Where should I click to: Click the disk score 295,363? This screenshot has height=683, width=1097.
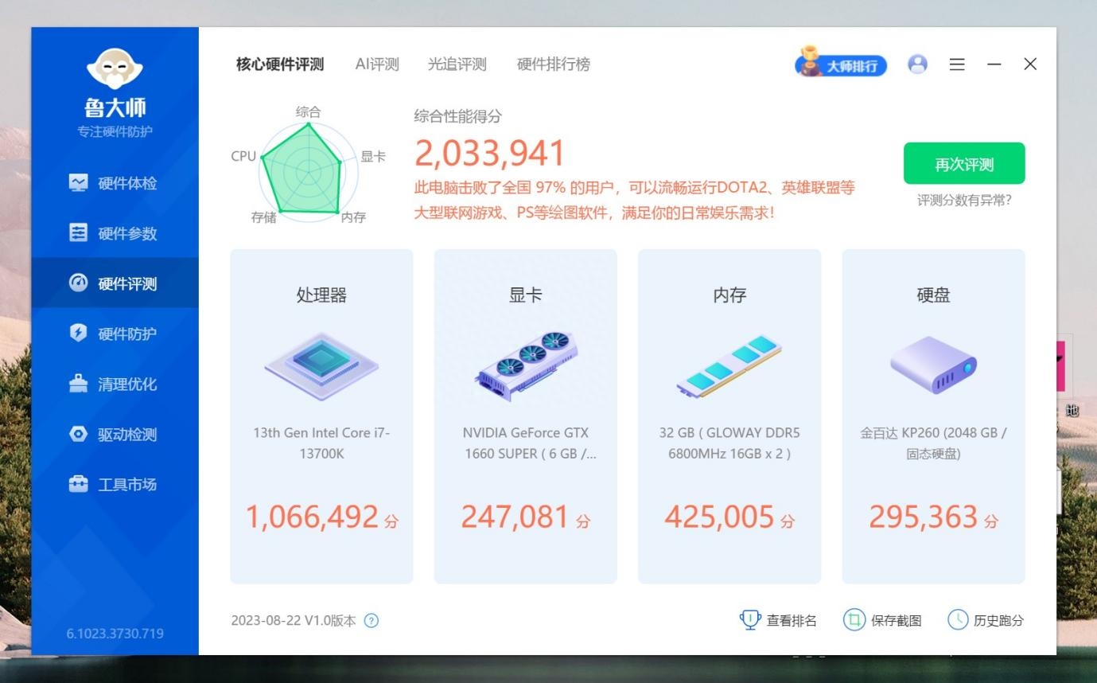[923, 517]
